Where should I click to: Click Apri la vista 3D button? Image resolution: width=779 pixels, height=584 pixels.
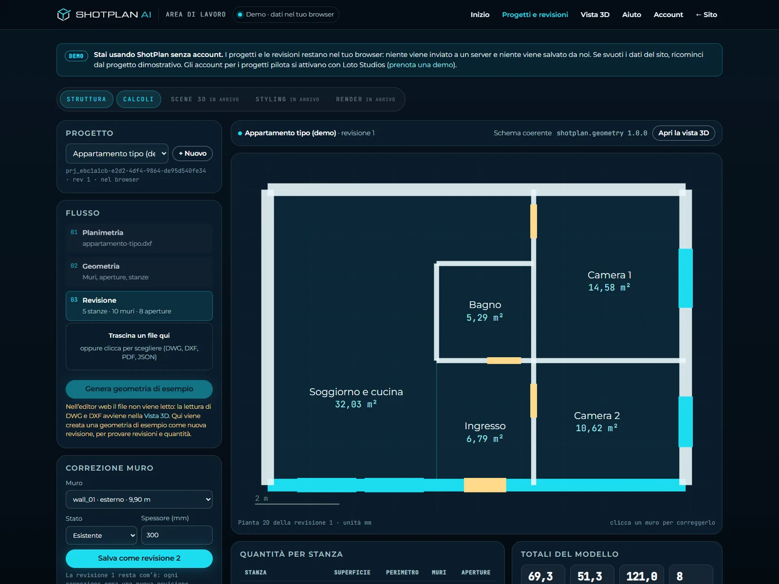pos(684,133)
